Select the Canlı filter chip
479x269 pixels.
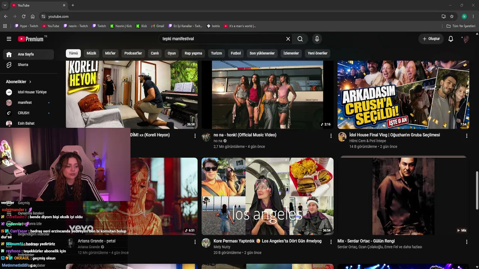coord(155,53)
